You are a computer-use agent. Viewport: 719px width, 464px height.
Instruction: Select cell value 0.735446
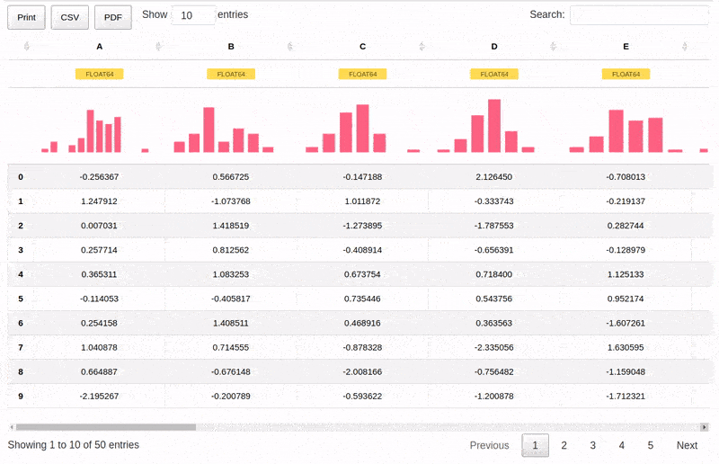(x=362, y=299)
